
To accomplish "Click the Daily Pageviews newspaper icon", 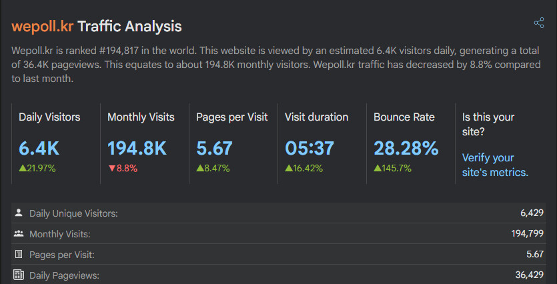I will 19,275.
